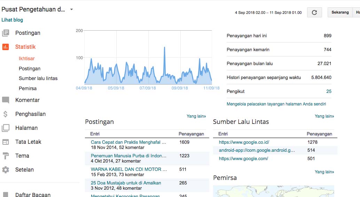The image size is (360, 197).
Task: Expand the blog selector dropdown arrow
Action: click(71, 9)
